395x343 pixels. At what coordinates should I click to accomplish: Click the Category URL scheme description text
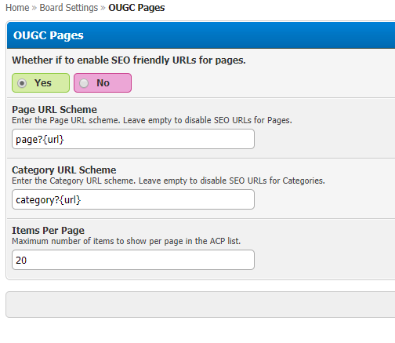[169, 181]
